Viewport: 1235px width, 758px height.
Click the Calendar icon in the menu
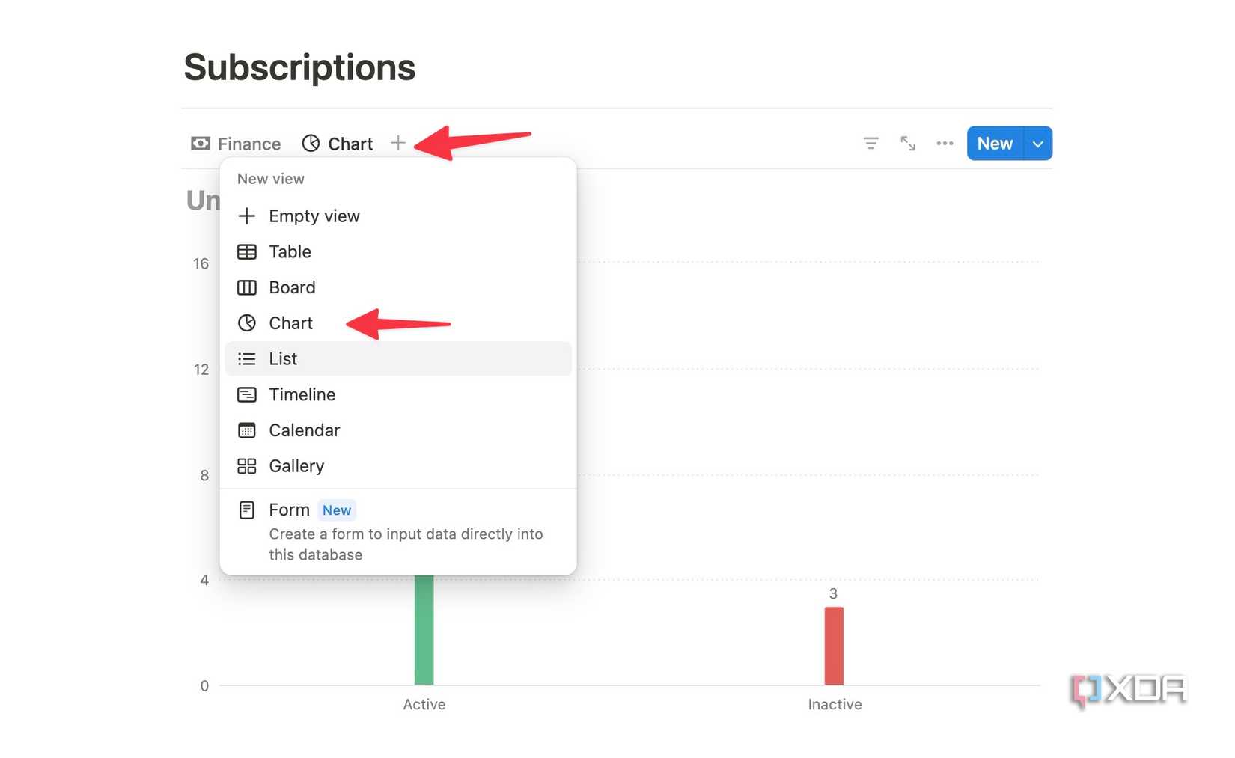point(247,430)
